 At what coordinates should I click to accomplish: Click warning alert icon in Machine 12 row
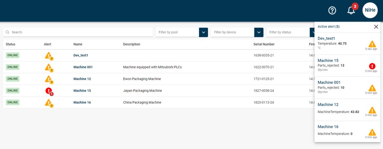tap(48, 79)
